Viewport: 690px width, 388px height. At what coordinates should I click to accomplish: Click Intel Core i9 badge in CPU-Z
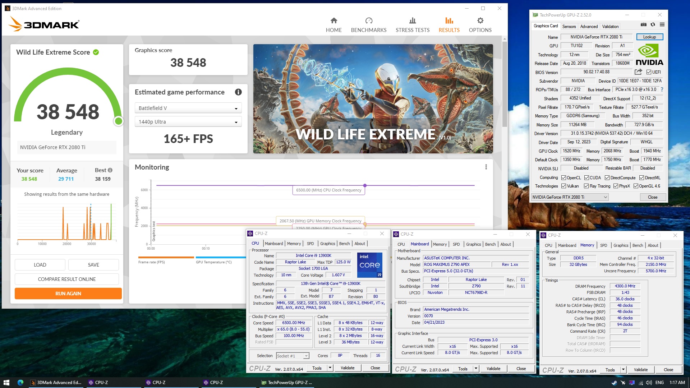tap(370, 265)
